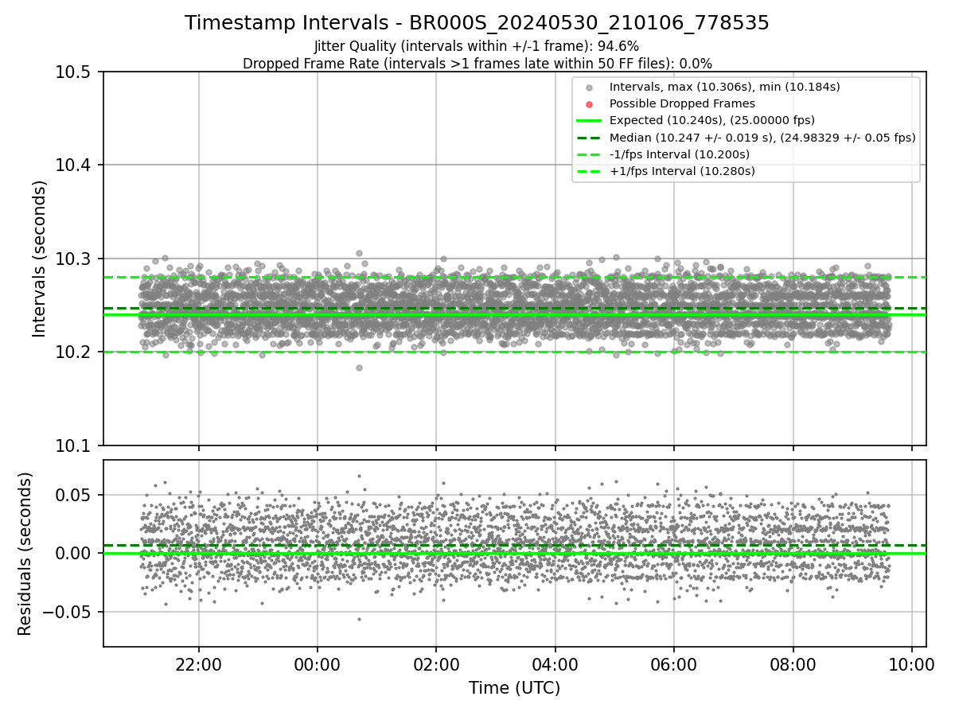Image resolution: width=955 pixels, height=716 pixels.
Task: Click legend entry starting 'Median (10.247 +/- 0.019 s)'
Action: 762,138
